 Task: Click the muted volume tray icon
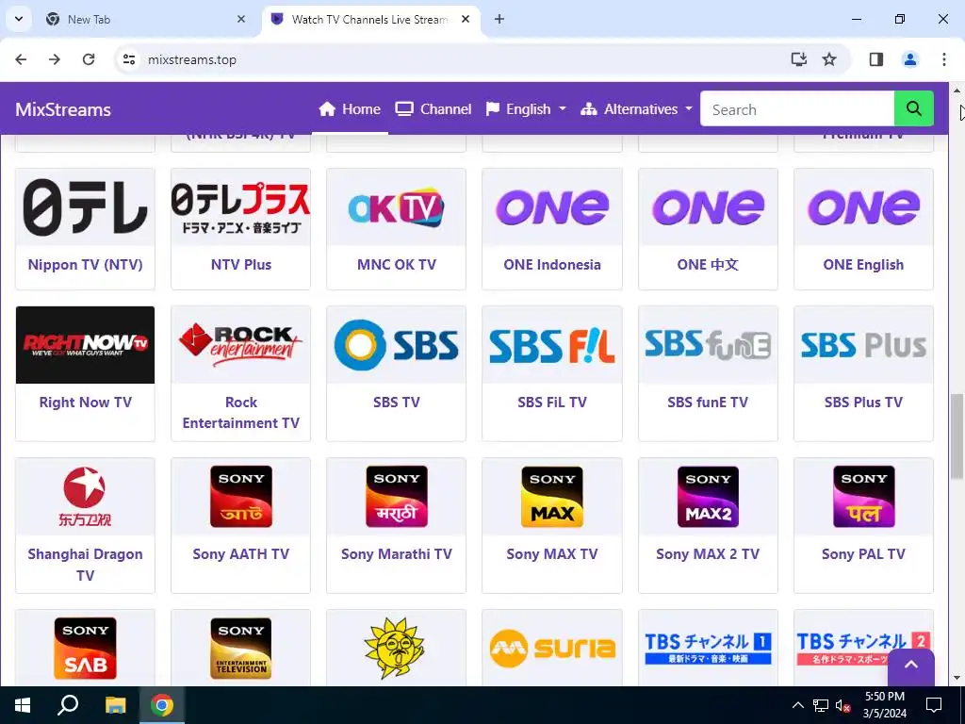(843, 705)
